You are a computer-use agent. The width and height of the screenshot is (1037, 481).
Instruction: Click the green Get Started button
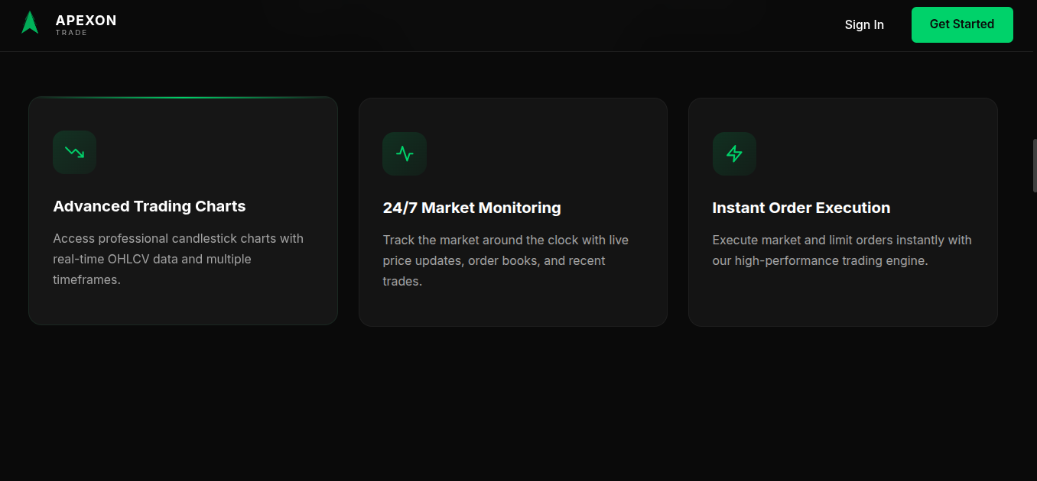pyautogui.click(x=962, y=24)
